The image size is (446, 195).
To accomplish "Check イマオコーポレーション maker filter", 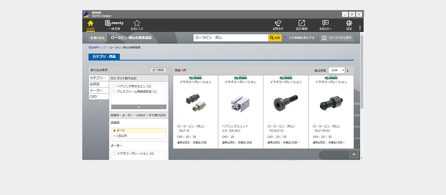I will tap(114, 154).
